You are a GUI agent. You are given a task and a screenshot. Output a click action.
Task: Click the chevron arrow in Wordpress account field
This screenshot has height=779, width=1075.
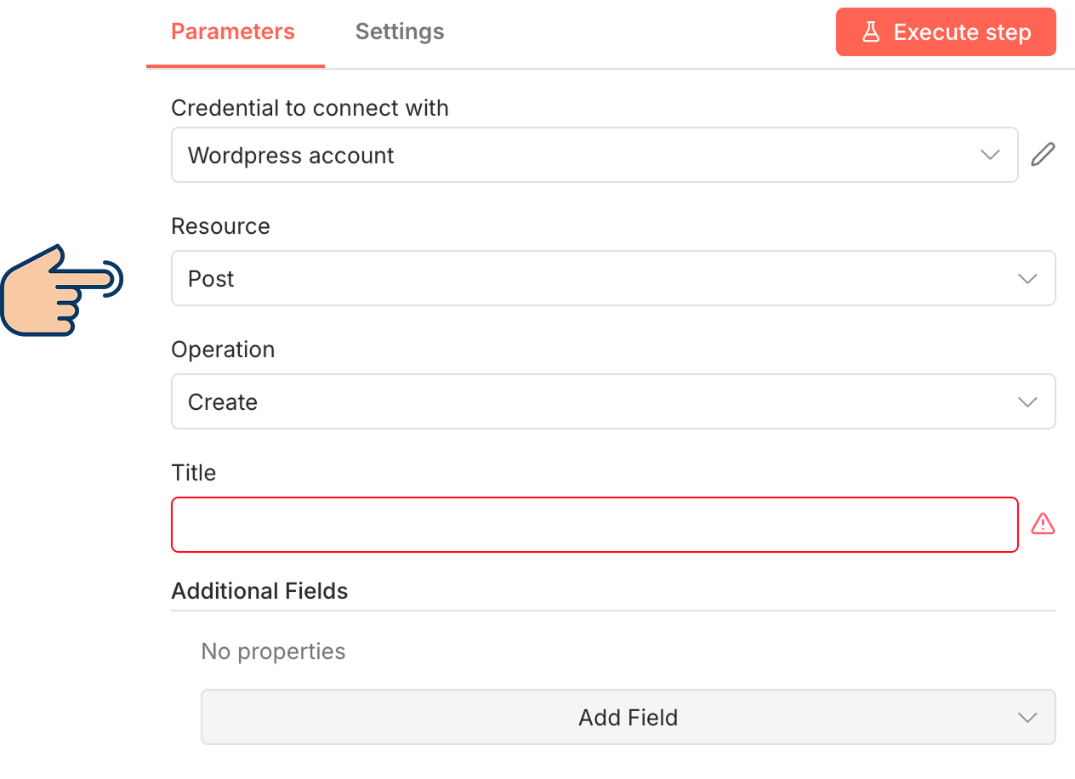[990, 155]
